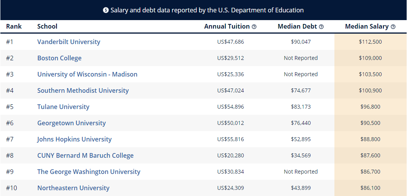The width and height of the screenshot is (407, 196).
Task: Open The George Washington University link
Action: 89,172
